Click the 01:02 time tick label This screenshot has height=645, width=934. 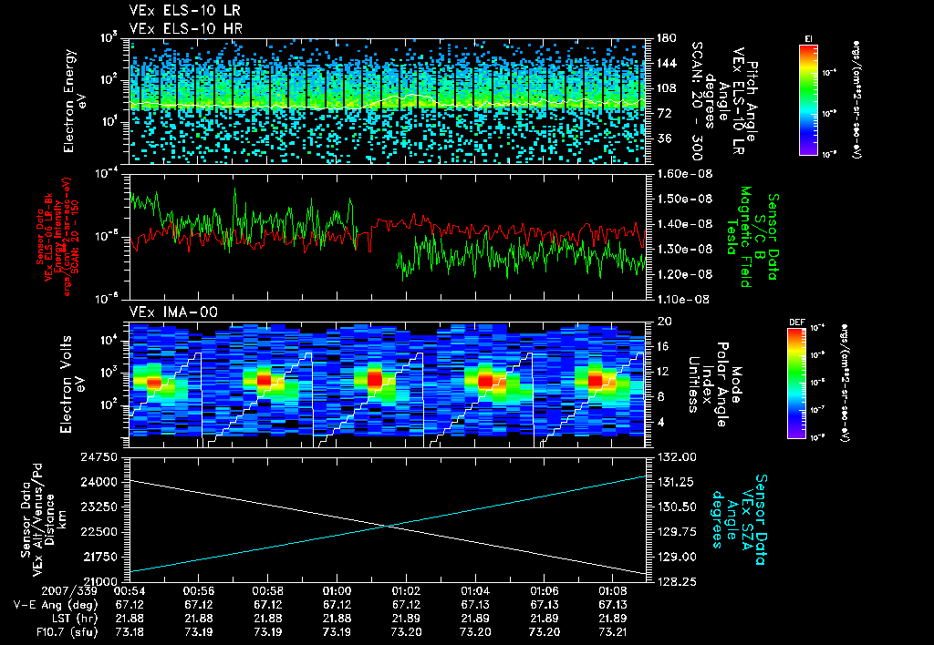406,591
